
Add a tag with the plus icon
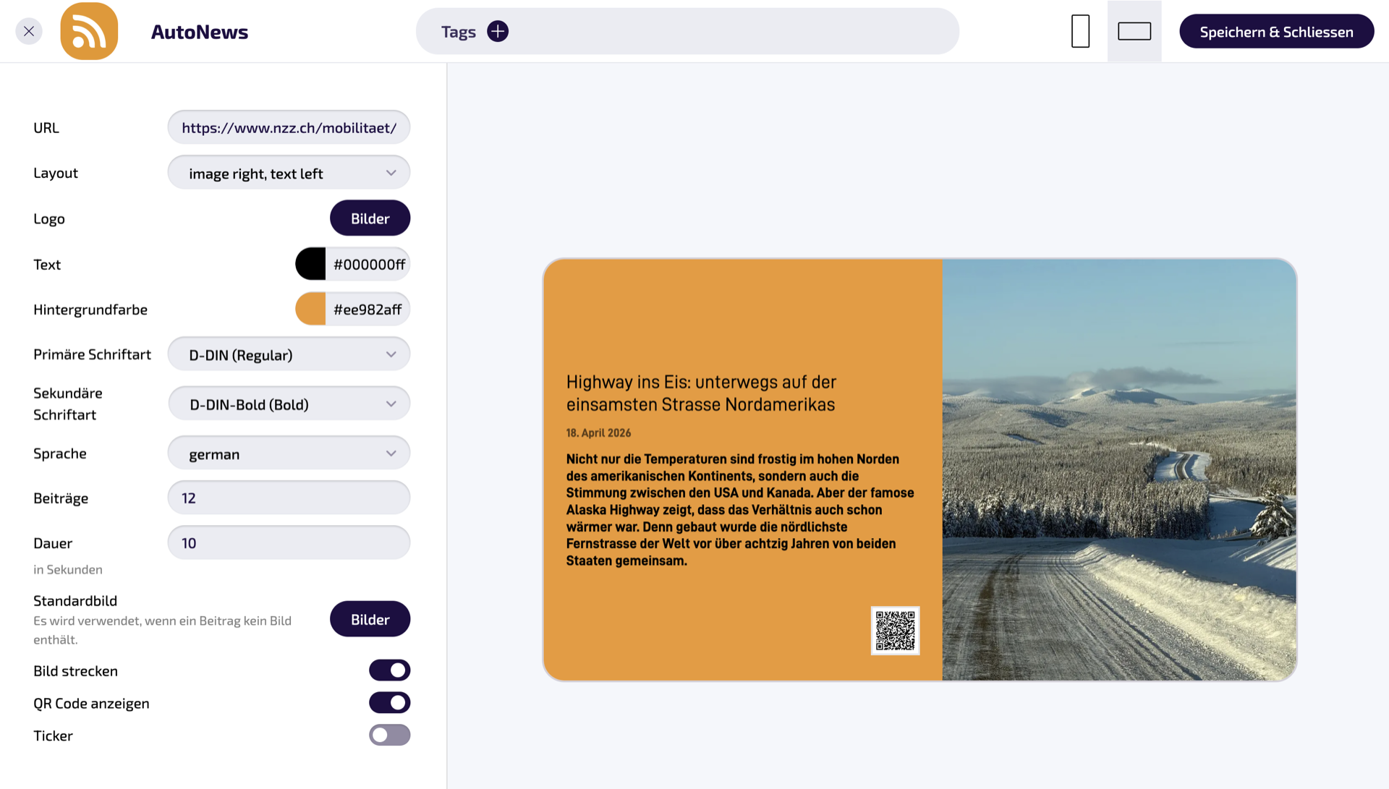[x=498, y=31]
